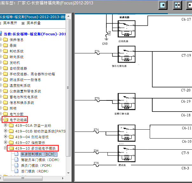Open 车身控制模块 (BCM) document

(39, 154)
